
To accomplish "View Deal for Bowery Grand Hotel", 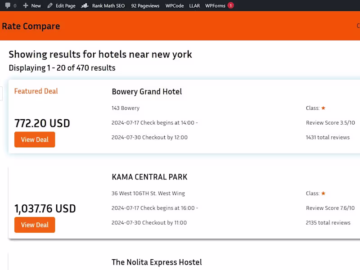I will point(35,139).
